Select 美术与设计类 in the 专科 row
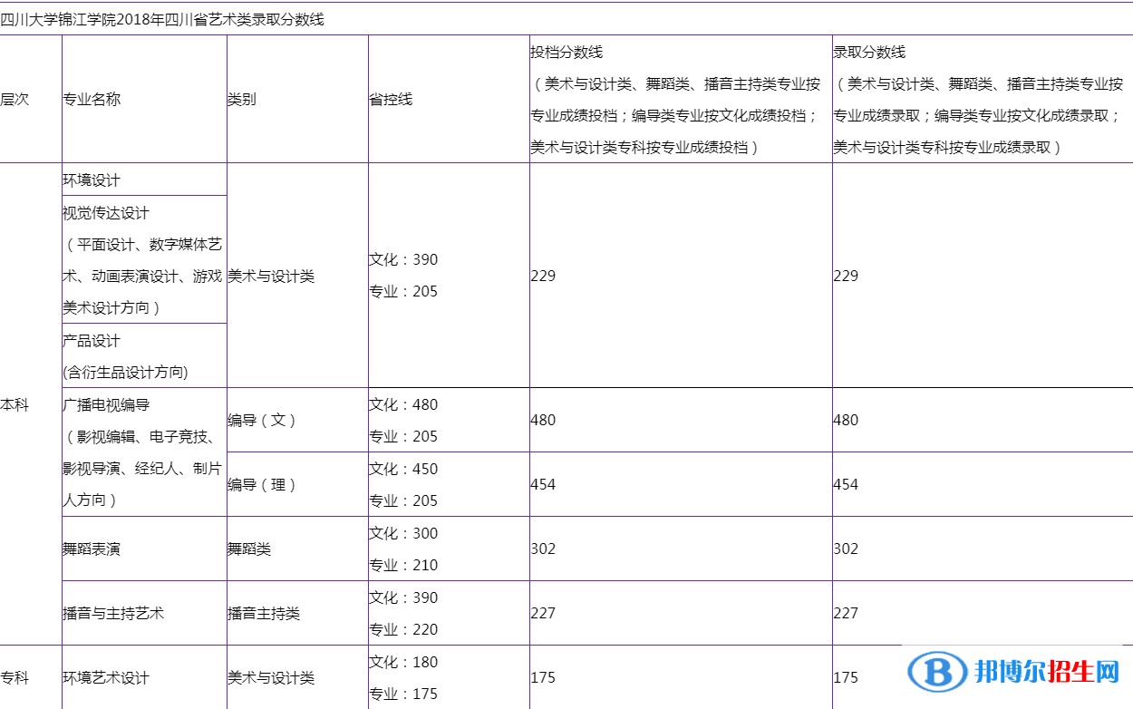The image size is (1133, 709). tap(271, 677)
